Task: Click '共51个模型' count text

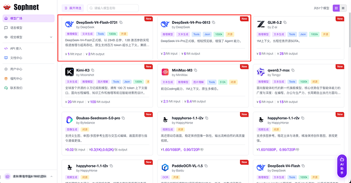Action: click(321, 8)
